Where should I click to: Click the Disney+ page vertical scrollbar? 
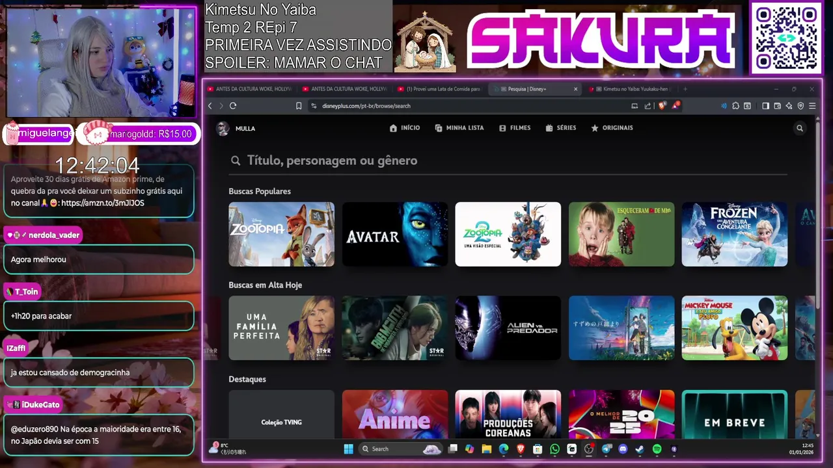pos(818,214)
